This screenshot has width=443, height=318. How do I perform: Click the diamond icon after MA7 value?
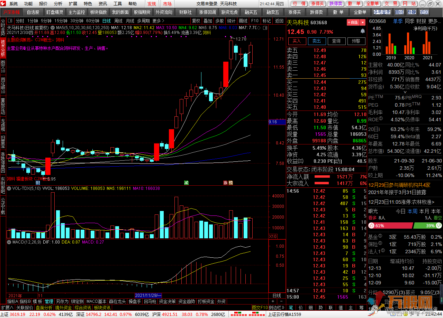(259, 27)
